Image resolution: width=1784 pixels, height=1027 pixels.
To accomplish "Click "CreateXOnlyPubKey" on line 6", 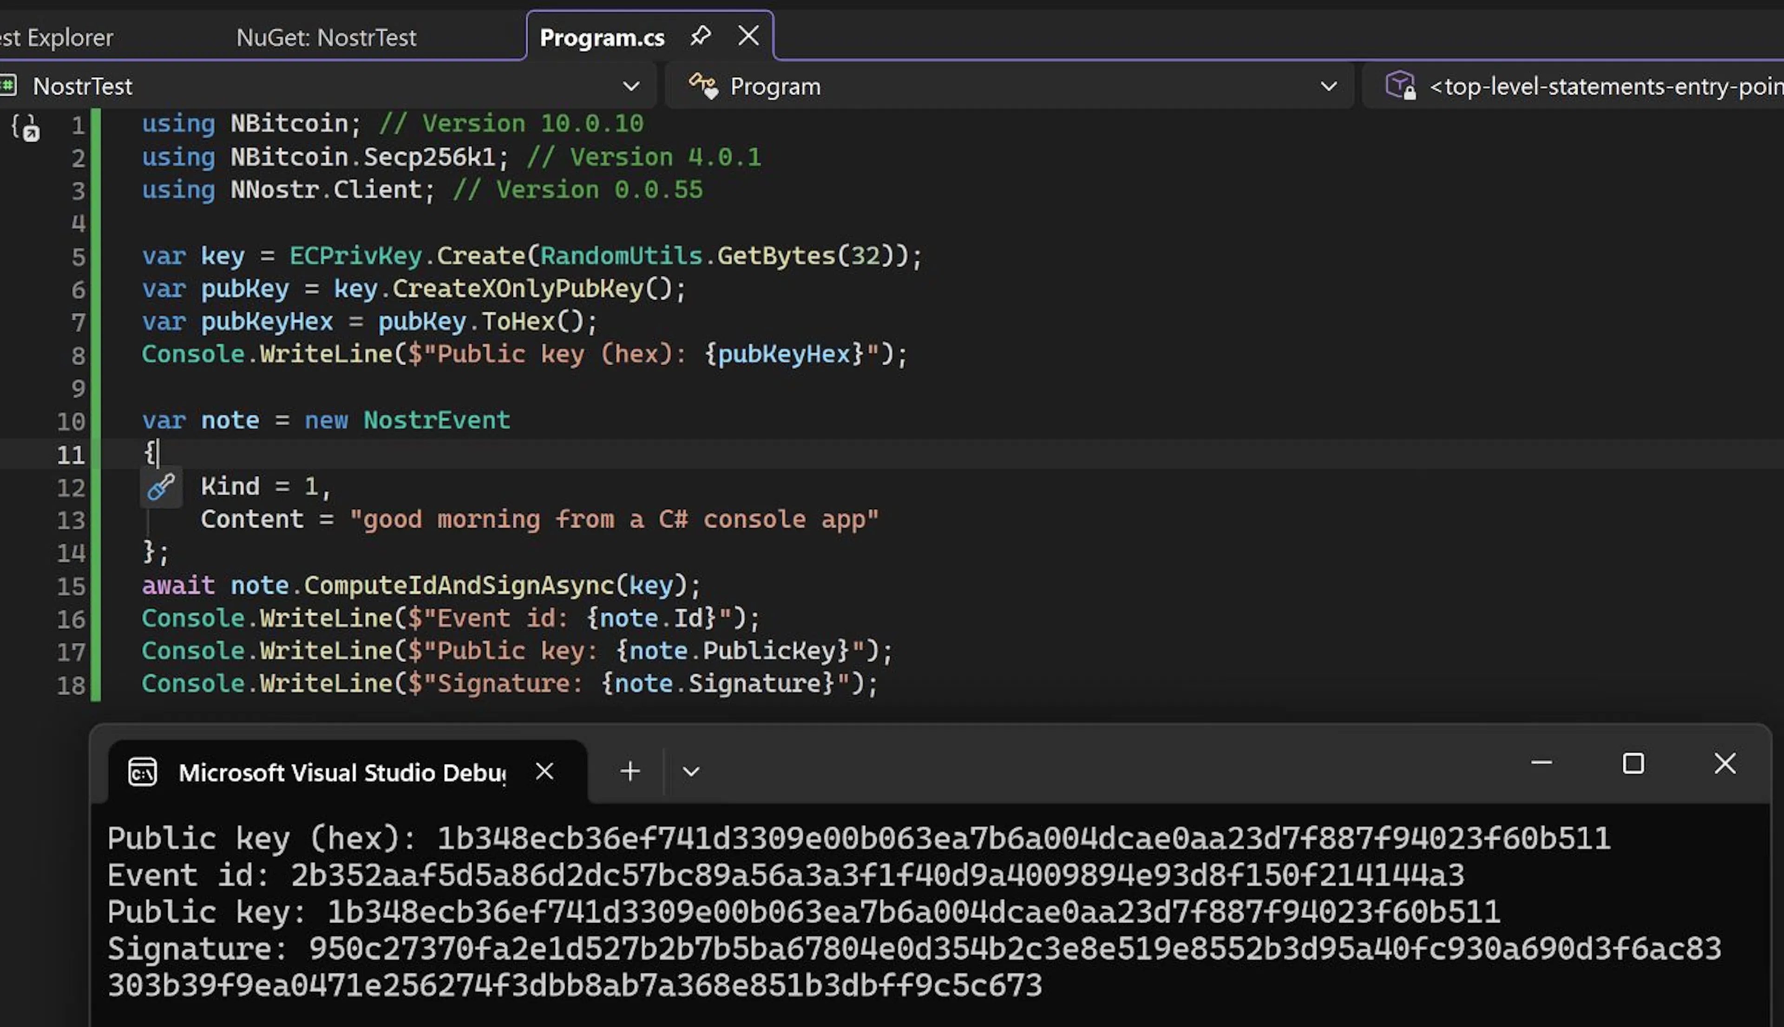I will pyautogui.click(x=518, y=288).
